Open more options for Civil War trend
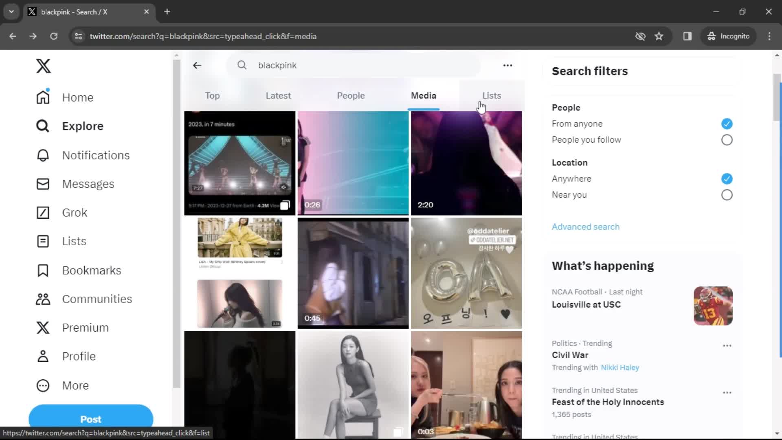Image resolution: width=782 pixels, height=440 pixels. [x=727, y=345]
